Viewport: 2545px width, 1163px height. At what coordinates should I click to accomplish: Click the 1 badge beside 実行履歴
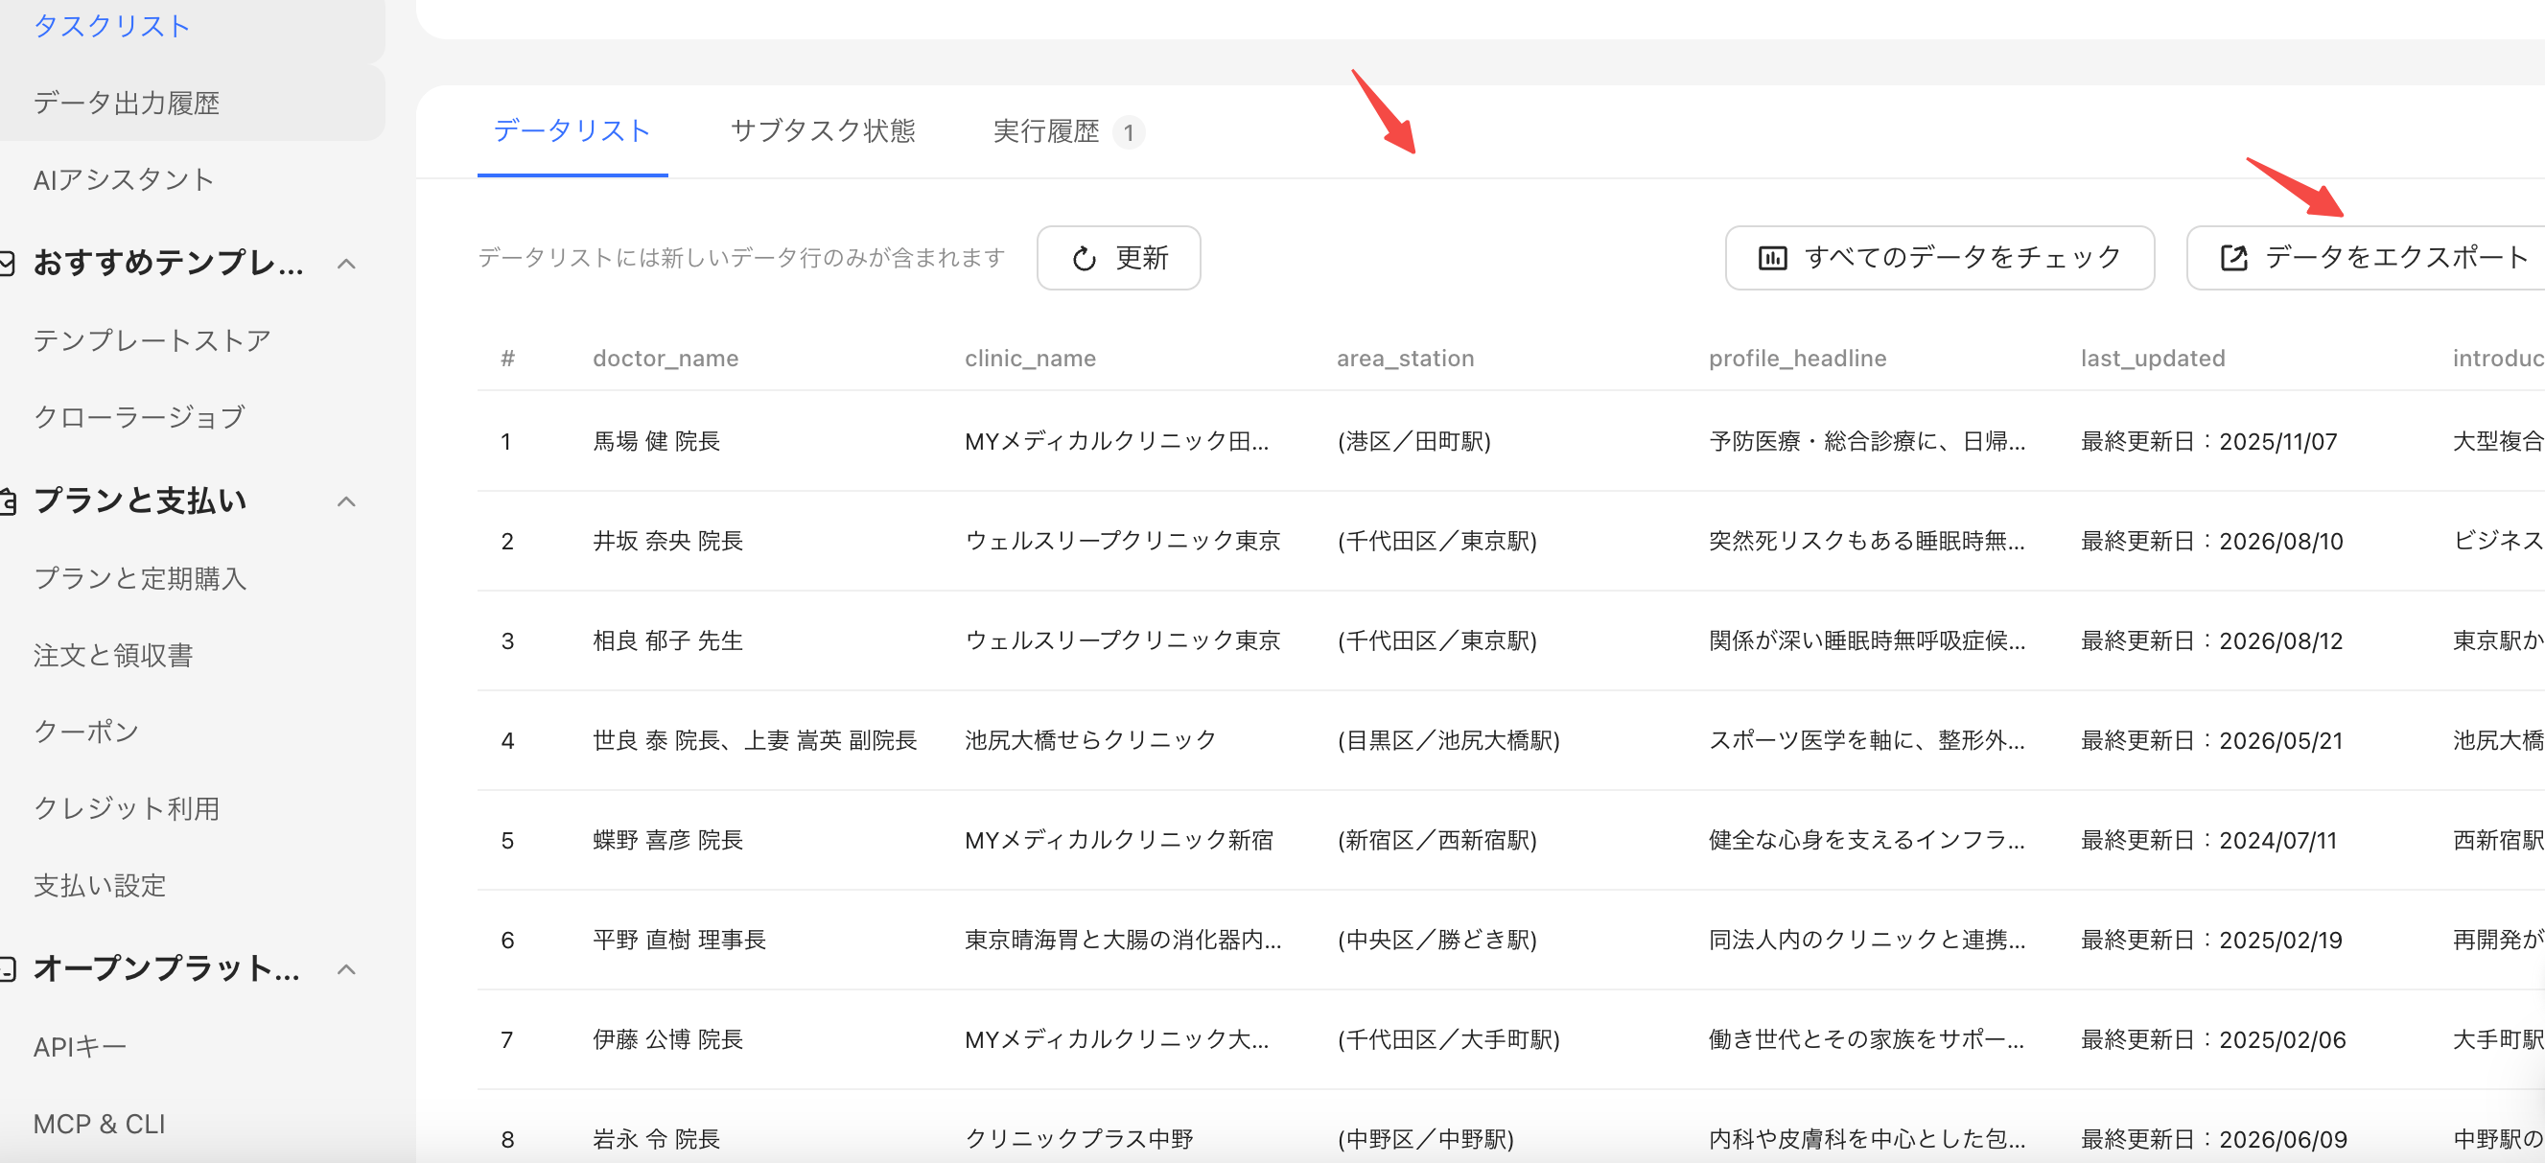1129,132
